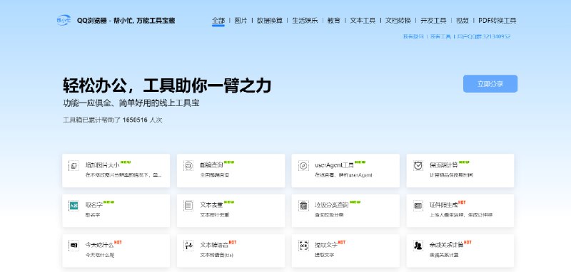This screenshot has height=272, width=571.
Task: Open the 文本转语音 tool title
Action: click(215, 245)
